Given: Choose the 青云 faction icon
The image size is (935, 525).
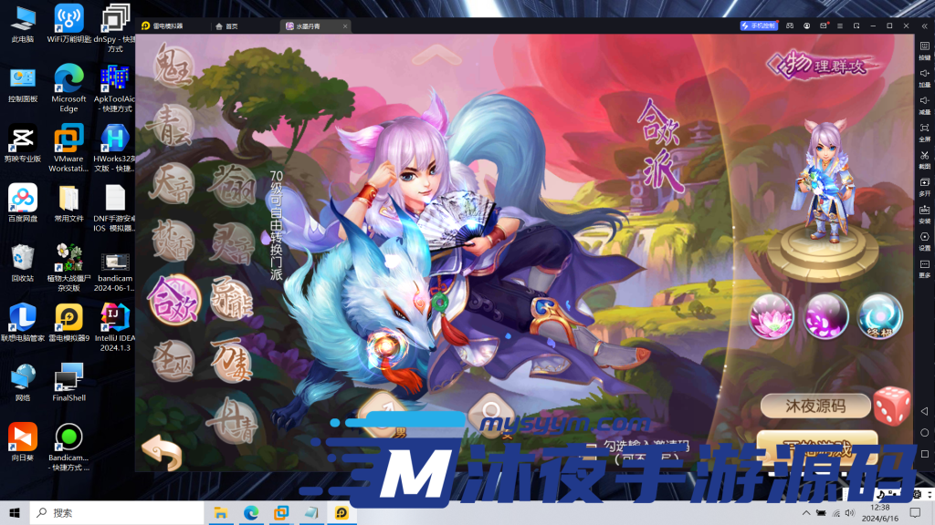Looking at the screenshot, I should 173,124.
